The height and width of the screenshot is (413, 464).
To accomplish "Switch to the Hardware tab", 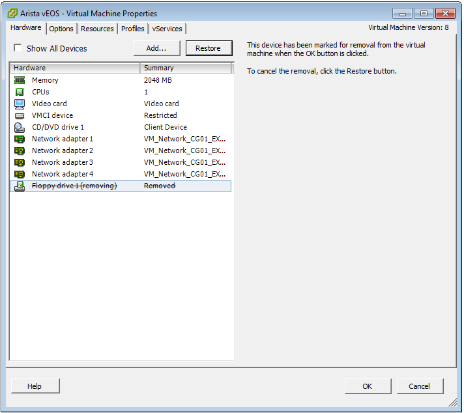I will [x=26, y=27].
